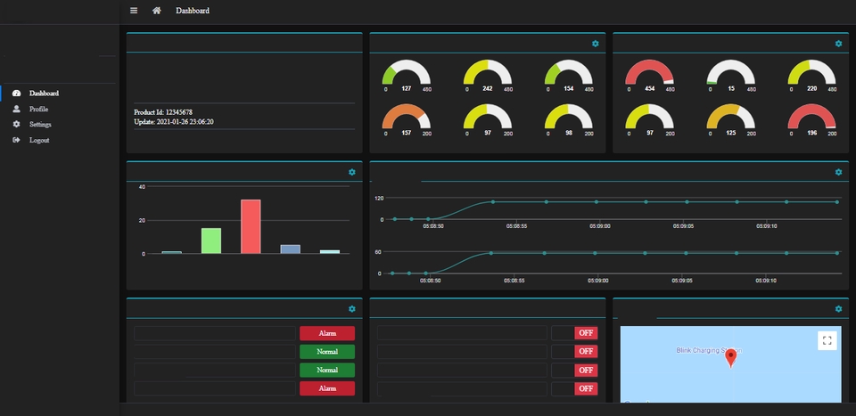
Task: Open Profile from the sidebar
Action: click(38, 109)
